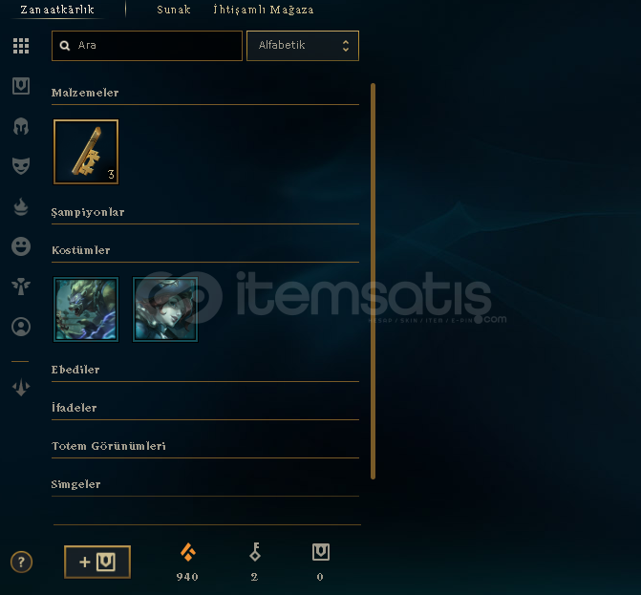The height and width of the screenshot is (595, 641).
Task: Expand the Şampiyonlar section header
Action: click(x=88, y=212)
